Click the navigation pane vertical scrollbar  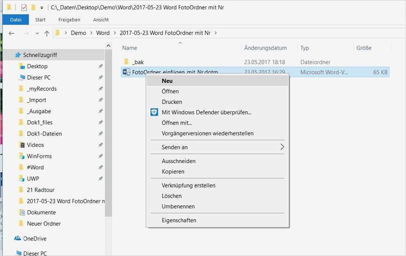click(x=109, y=135)
